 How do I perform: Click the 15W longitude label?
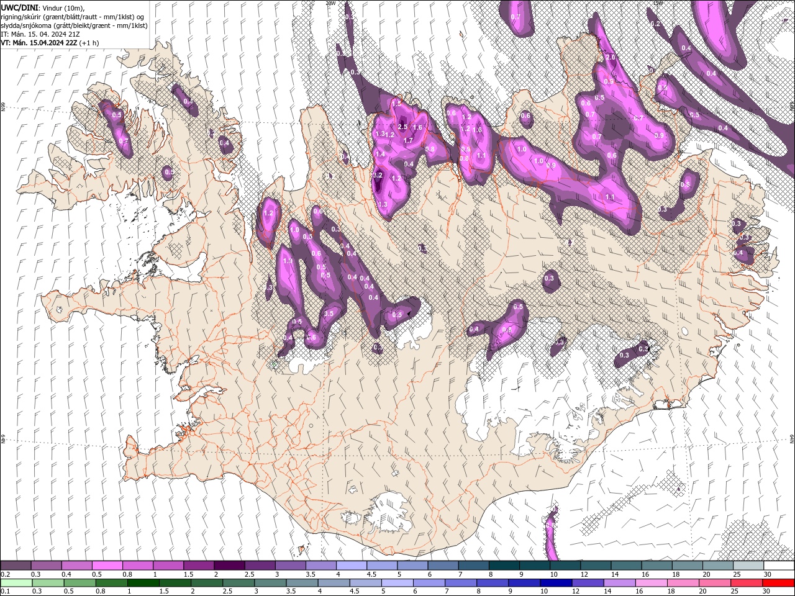658,3
